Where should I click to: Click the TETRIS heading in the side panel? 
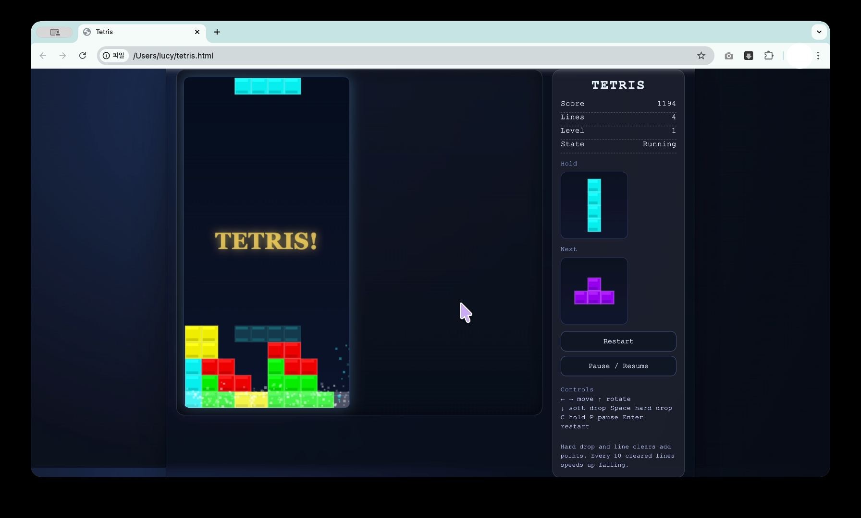(x=618, y=85)
